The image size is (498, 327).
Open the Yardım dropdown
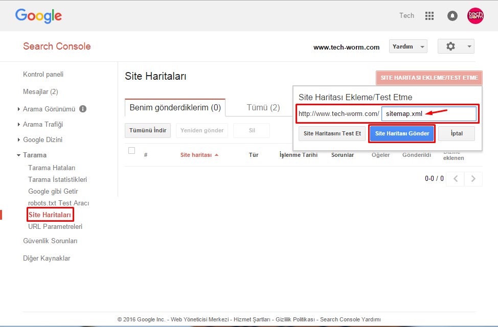point(408,46)
